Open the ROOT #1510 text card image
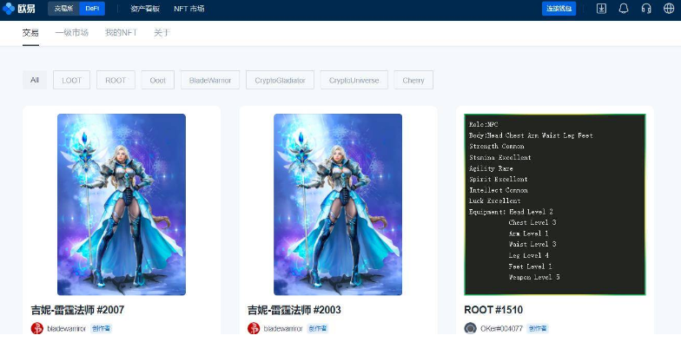Screen dimensions: 681x342 (x=555, y=205)
